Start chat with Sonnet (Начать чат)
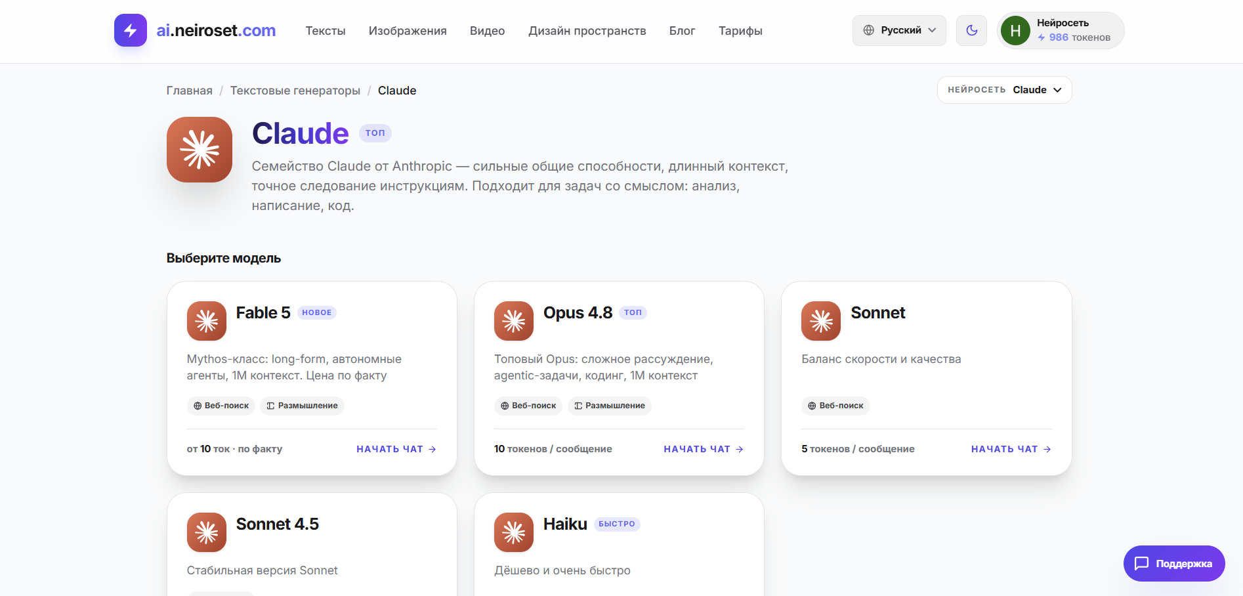This screenshot has height=596, width=1243. click(x=1011, y=449)
